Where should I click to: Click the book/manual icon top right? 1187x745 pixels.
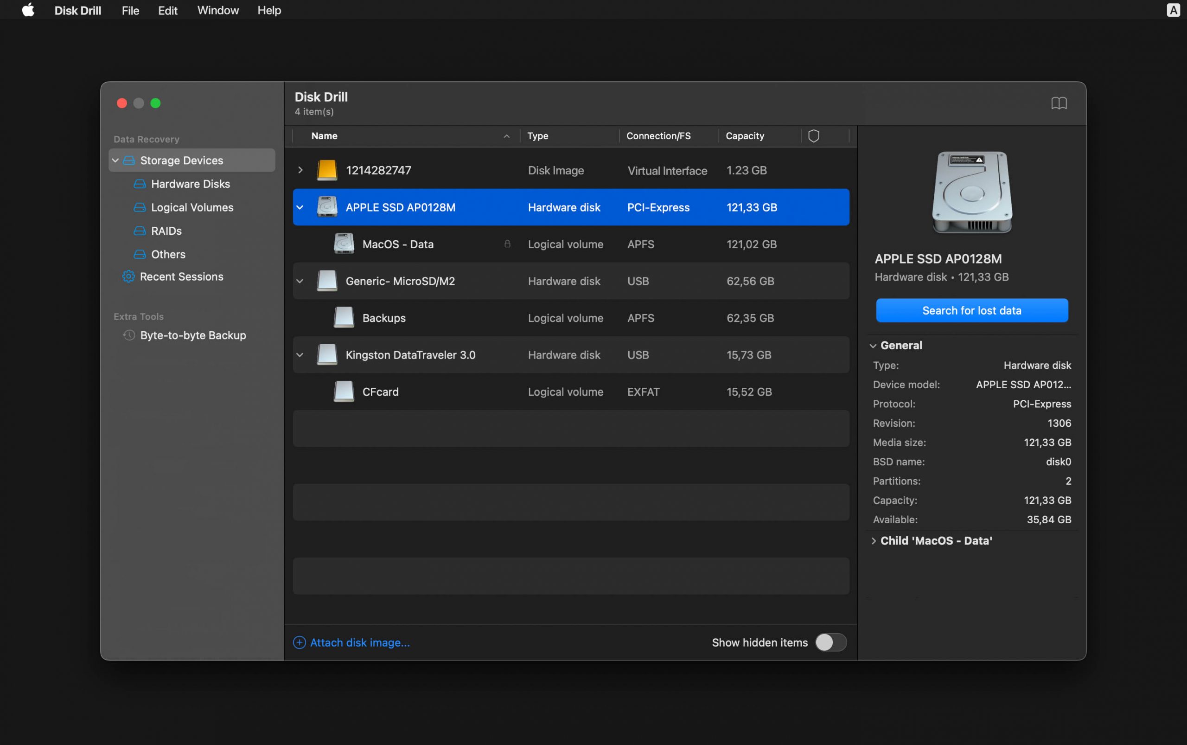point(1059,102)
